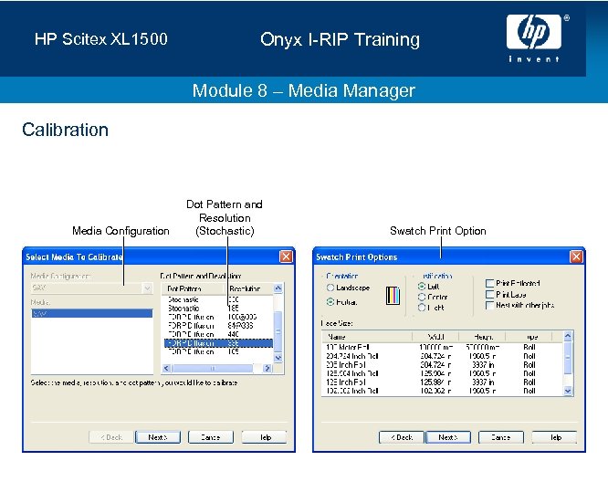This screenshot has height=492, width=608.
Task: Click Next in Select Media To Calibrate
Action: click(x=158, y=437)
